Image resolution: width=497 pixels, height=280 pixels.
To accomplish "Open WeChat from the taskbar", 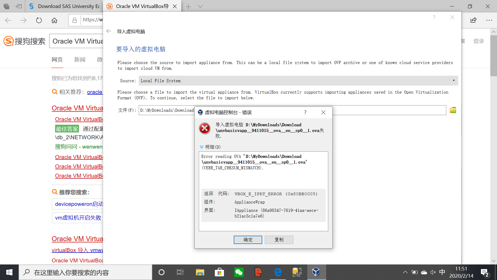I will [239, 272].
